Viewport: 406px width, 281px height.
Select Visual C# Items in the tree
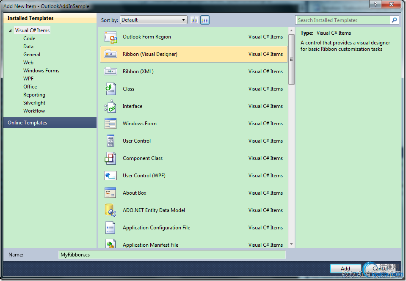click(32, 30)
